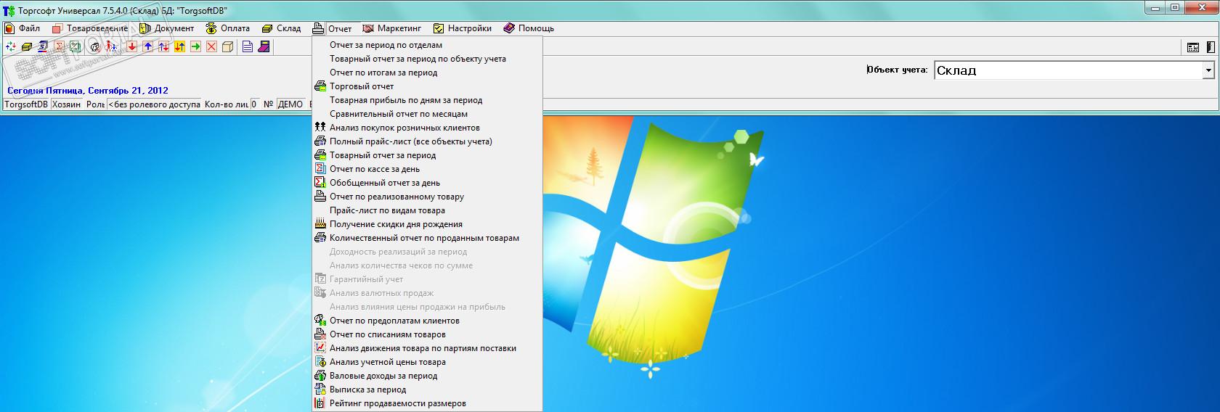Click the single blue up arrow toolbar icon
1220x412 pixels.
[x=148, y=46]
